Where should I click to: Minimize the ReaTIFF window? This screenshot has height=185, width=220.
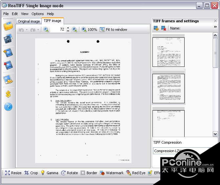(x=199, y=6)
